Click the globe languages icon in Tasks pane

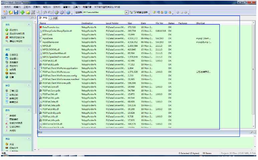pos(7,77)
